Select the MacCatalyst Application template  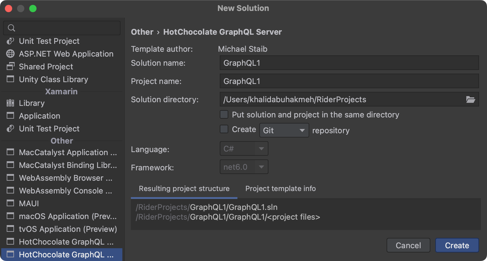click(62, 152)
